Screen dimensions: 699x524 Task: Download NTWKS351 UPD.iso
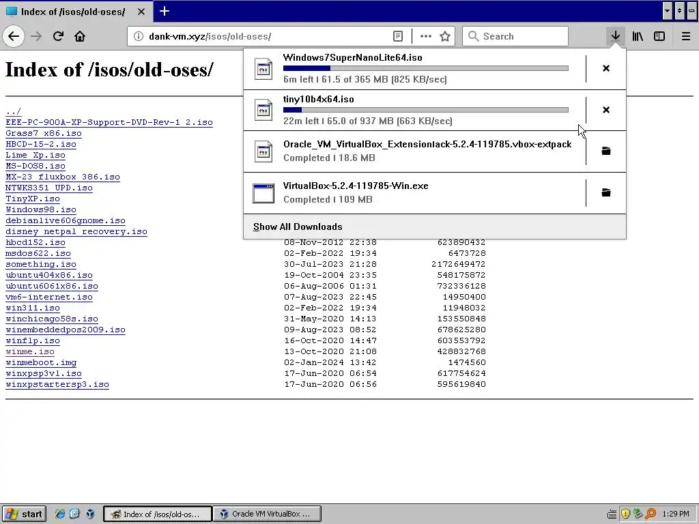(x=49, y=188)
